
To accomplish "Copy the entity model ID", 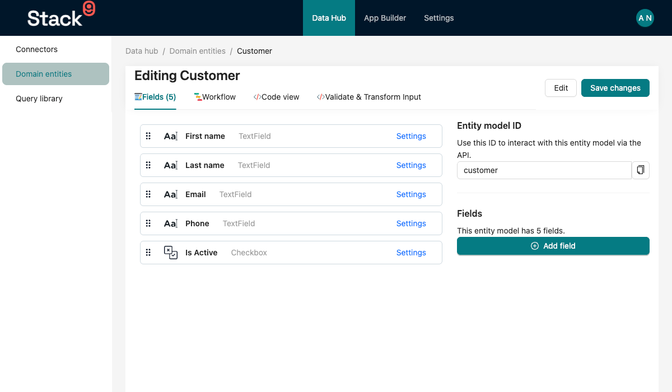I will pyautogui.click(x=641, y=170).
